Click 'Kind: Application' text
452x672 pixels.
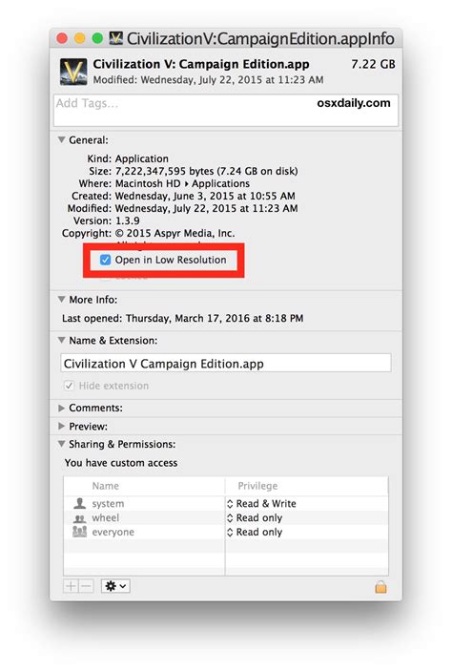point(128,158)
